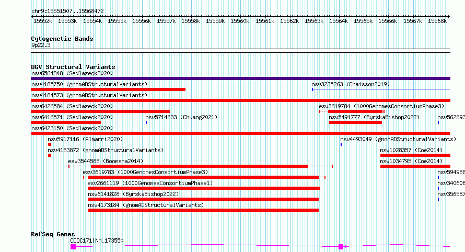Screen dimensions: 465x252
Task: Click the small red nsv5917116 marker
Action: click(50, 144)
